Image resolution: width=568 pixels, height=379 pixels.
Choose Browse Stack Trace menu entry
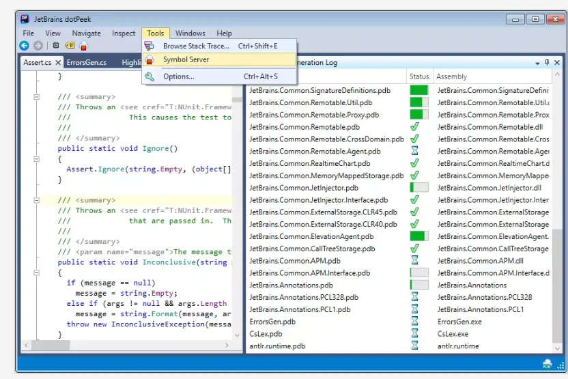pos(220,46)
